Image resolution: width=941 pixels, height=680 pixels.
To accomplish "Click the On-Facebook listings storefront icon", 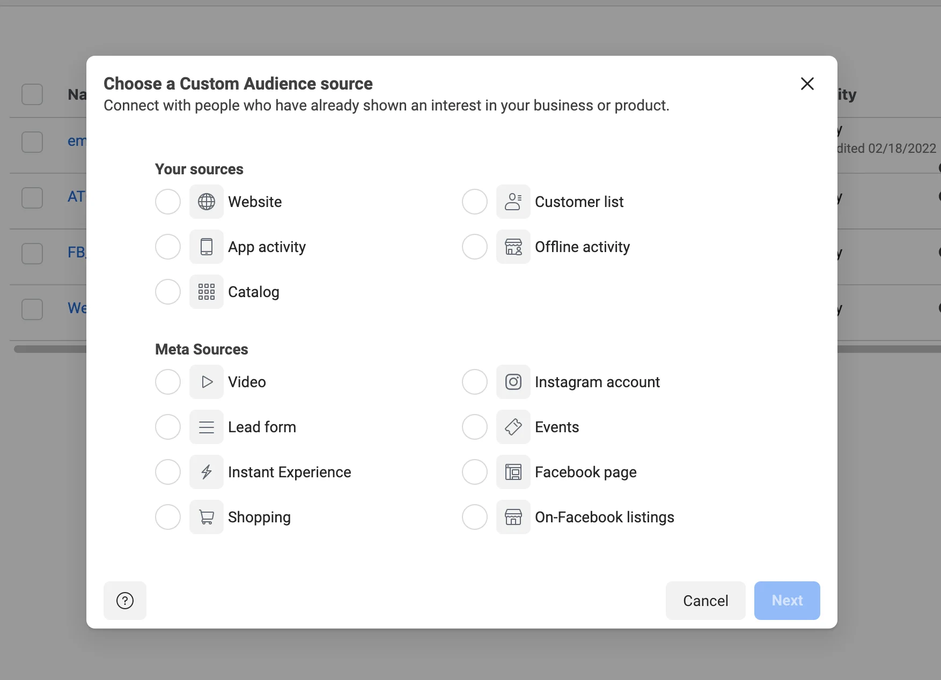I will pos(513,517).
